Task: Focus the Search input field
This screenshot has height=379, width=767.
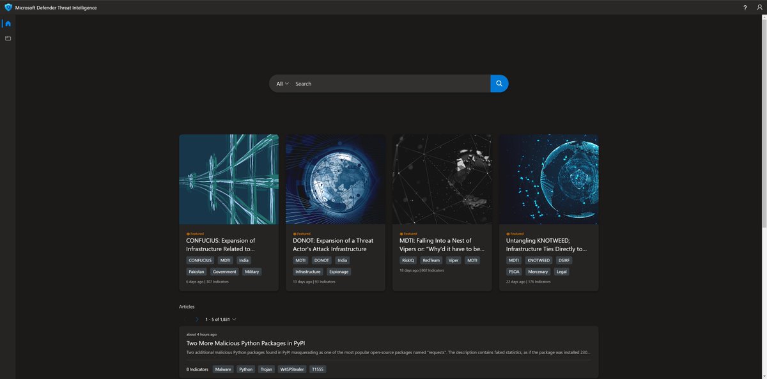Action: pos(391,84)
